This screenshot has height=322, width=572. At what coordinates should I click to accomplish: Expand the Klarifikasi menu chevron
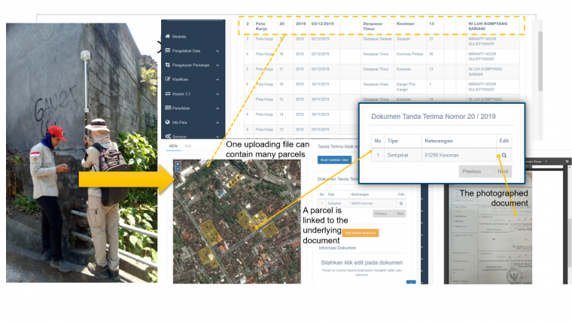point(218,80)
